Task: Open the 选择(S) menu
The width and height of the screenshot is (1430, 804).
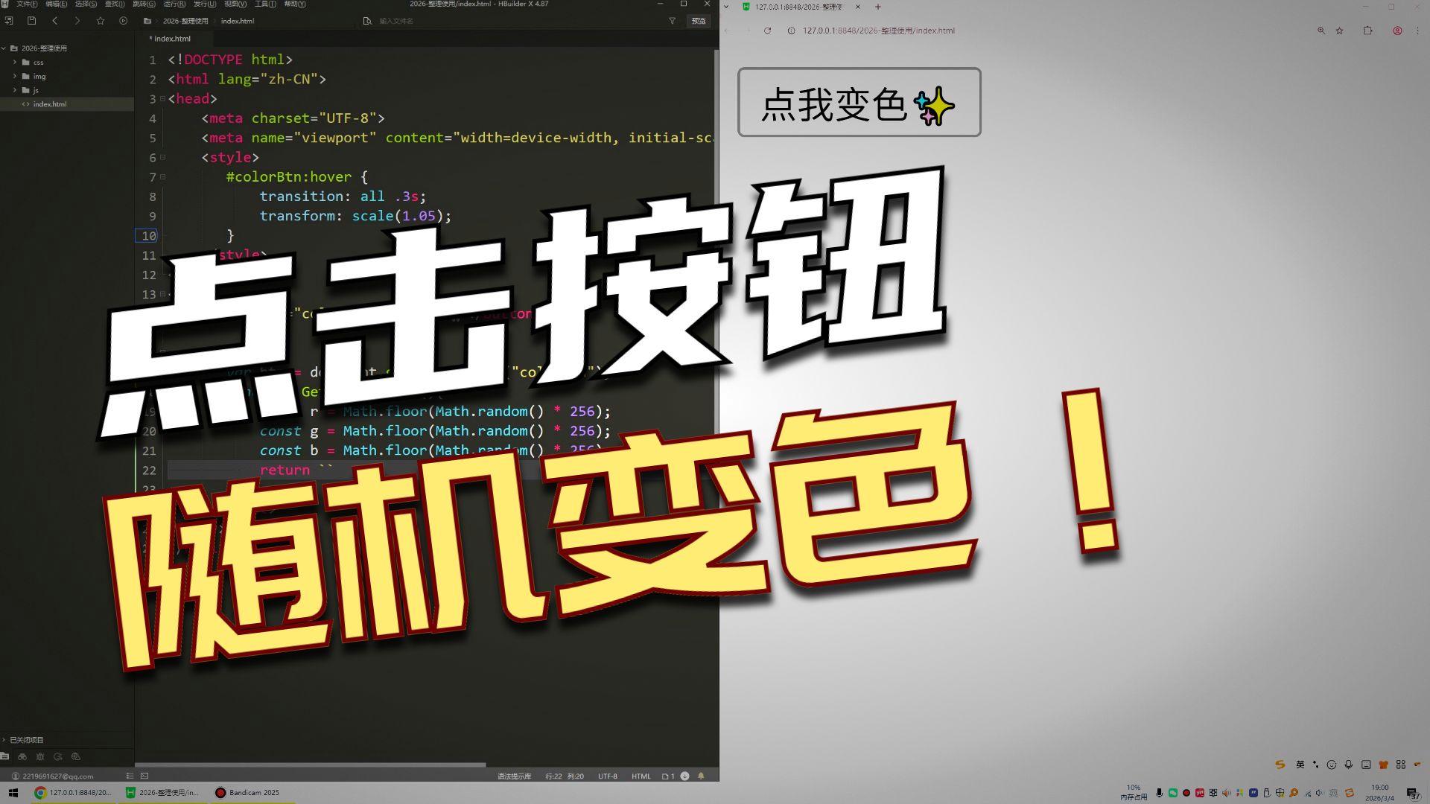Action: click(x=86, y=4)
